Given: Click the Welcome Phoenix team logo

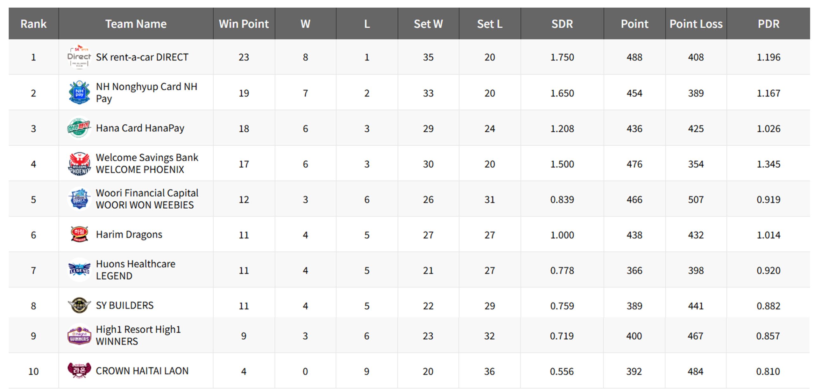Looking at the screenshot, I should (79, 164).
